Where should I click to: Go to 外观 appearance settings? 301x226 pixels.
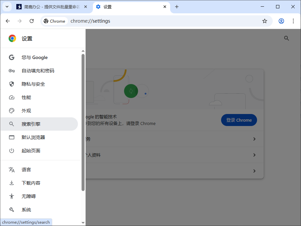[x=26, y=110]
